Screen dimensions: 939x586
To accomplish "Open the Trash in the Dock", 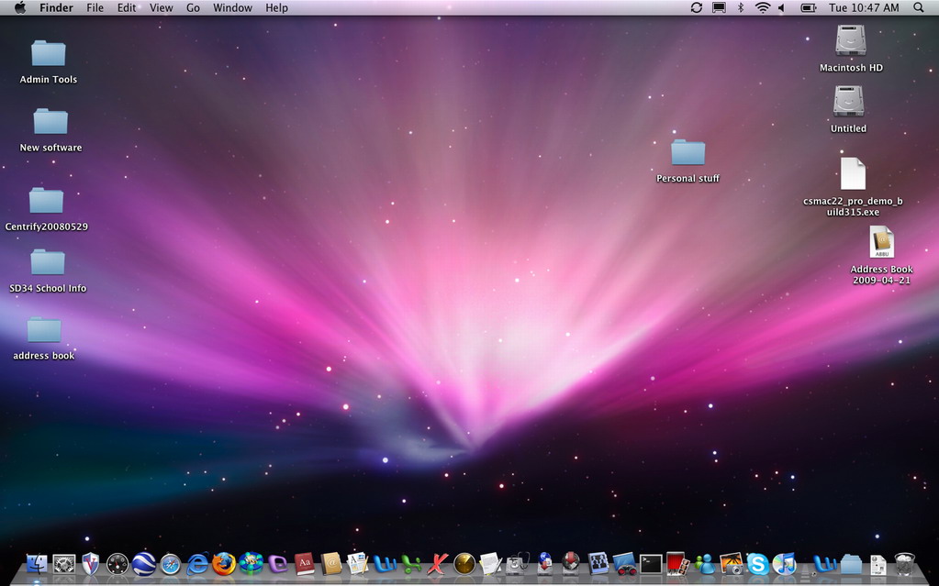I will click(x=905, y=564).
